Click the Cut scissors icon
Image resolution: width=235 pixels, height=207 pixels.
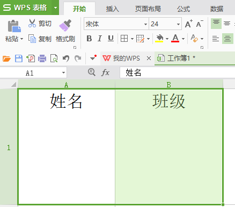[x=32, y=23]
